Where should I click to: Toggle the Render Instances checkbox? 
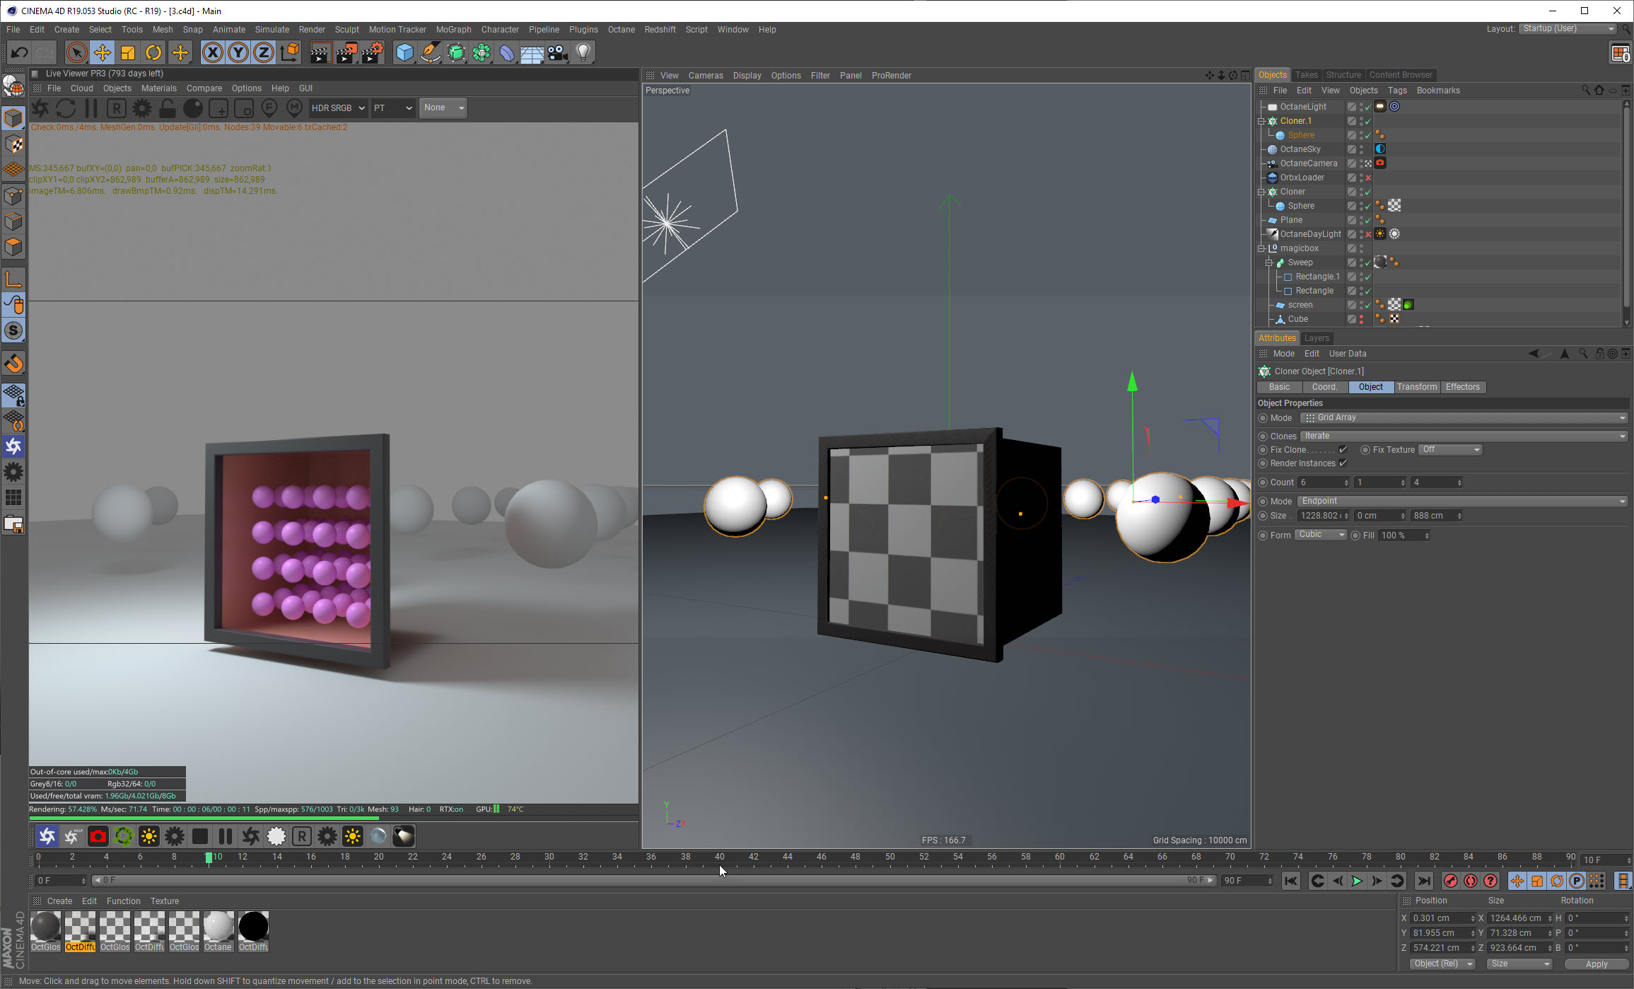point(1343,463)
